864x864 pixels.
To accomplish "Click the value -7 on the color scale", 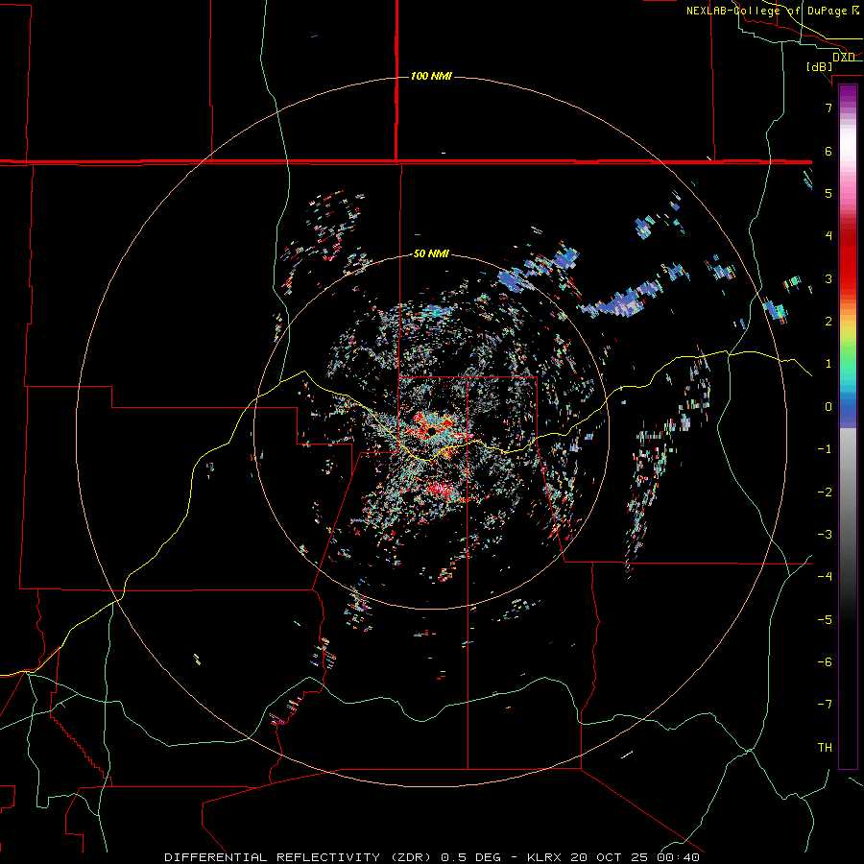I will click(825, 705).
